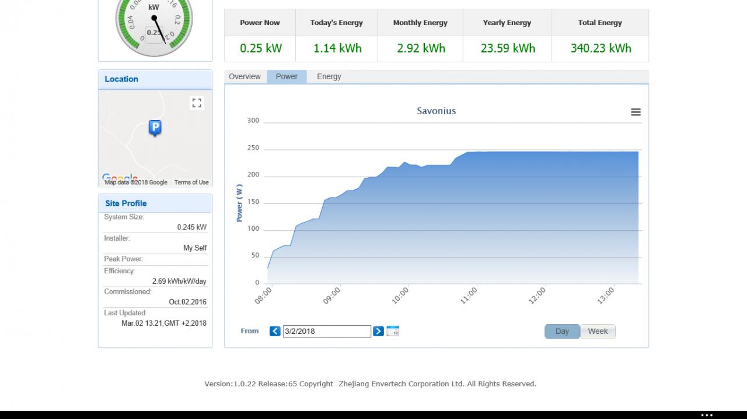The height and width of the screenshot is (419, 747).
Task: Click the Google logo on the map
Action: point(120,177)
